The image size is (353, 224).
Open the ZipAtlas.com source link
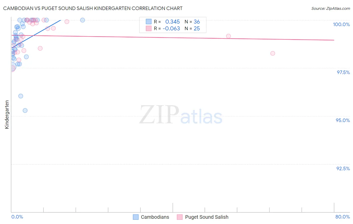point(330,8)
